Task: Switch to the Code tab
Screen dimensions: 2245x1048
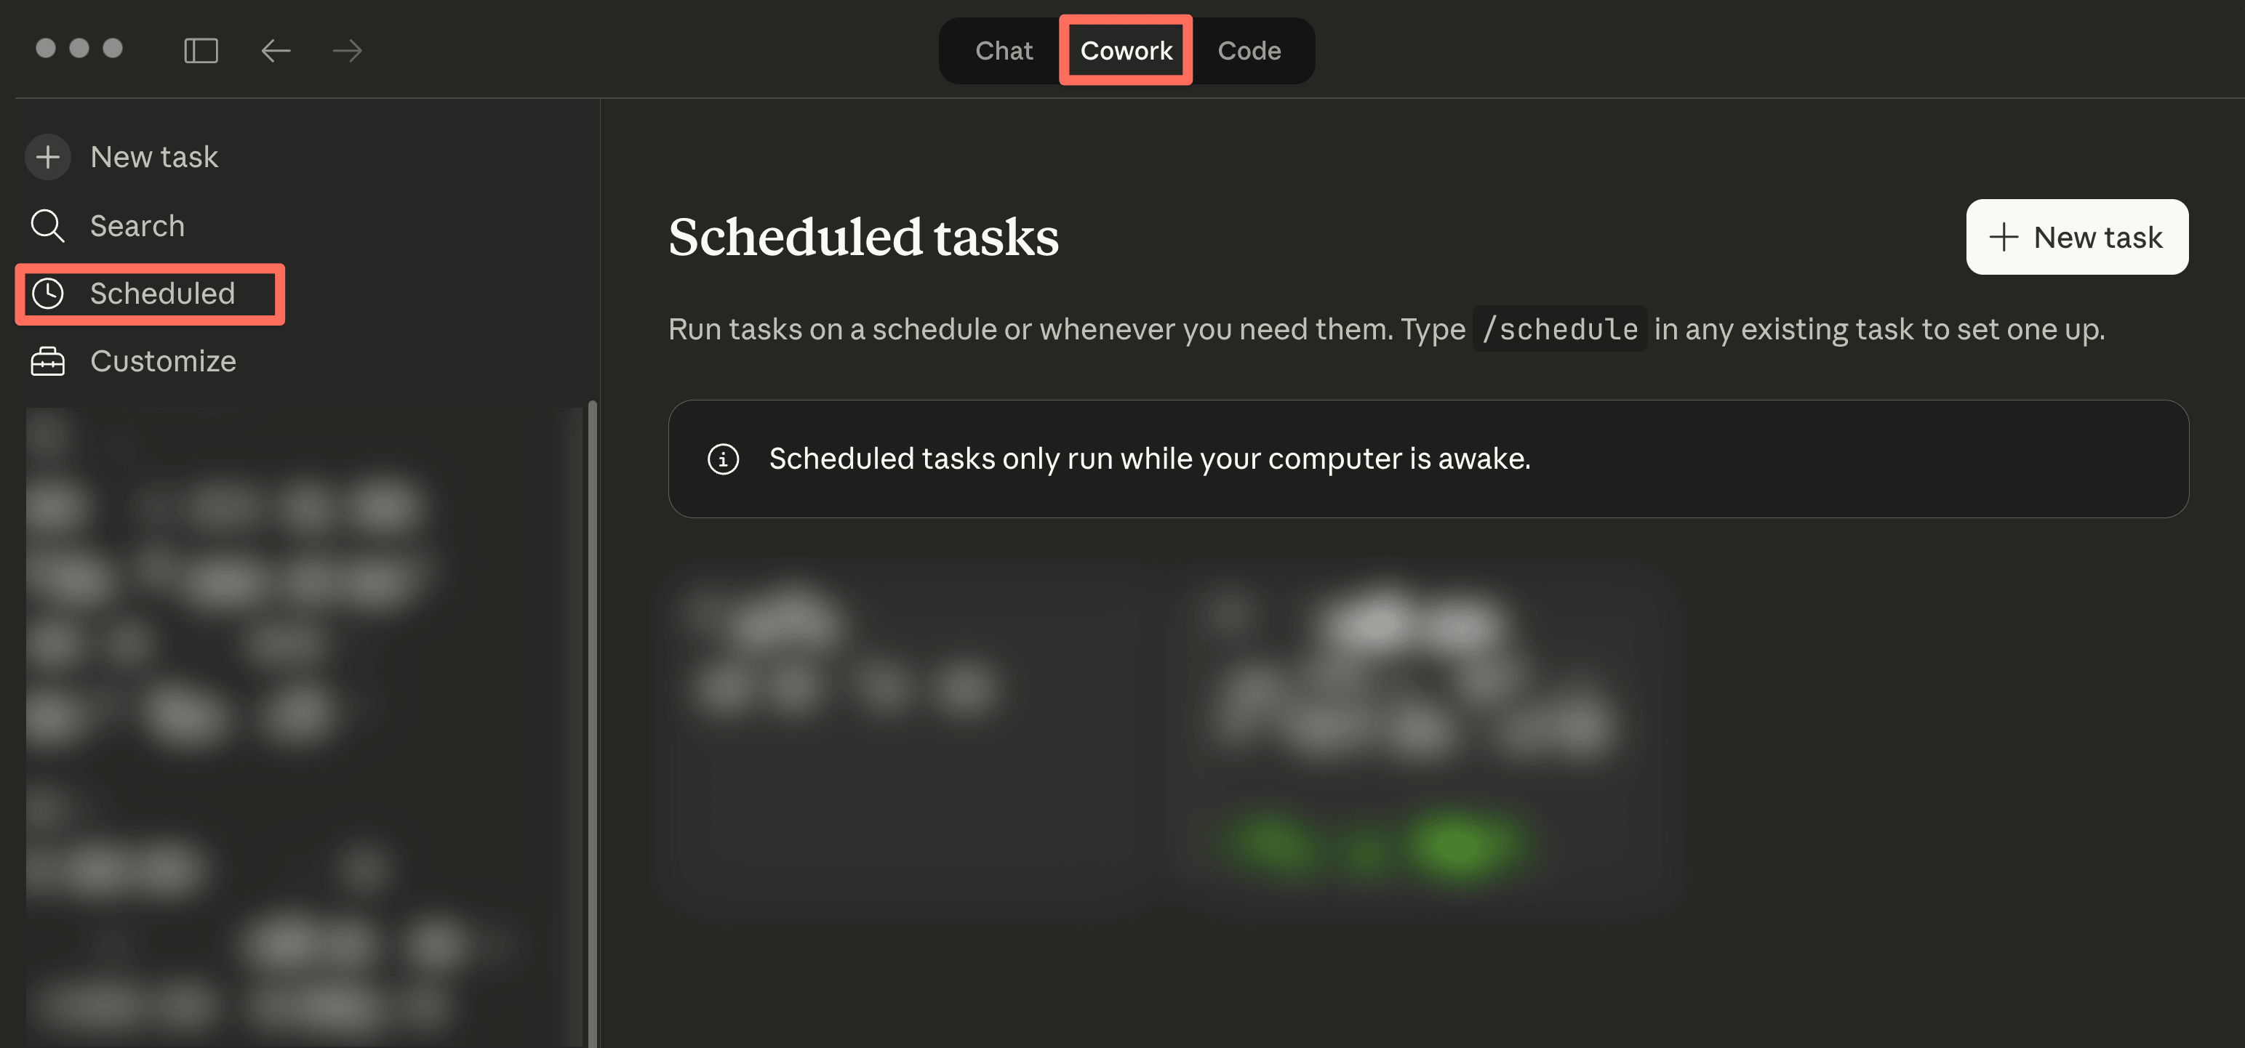Action: coord(1249,49)
